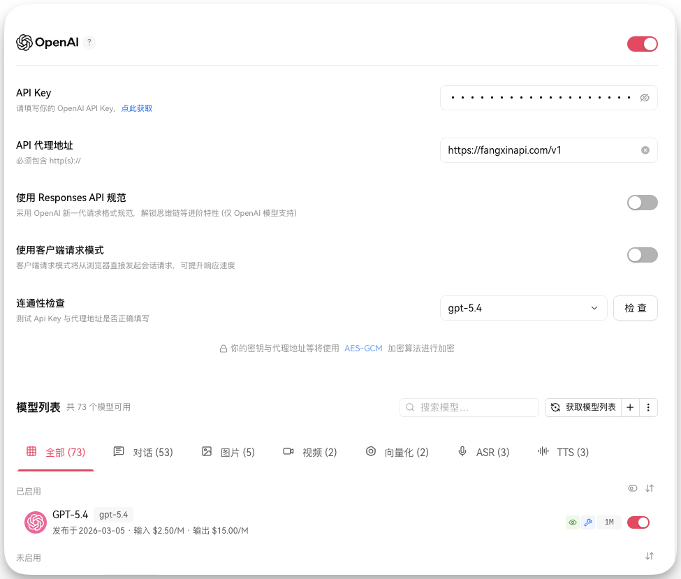Switch to the 全部 (73) tab

(x=56, y=452)
